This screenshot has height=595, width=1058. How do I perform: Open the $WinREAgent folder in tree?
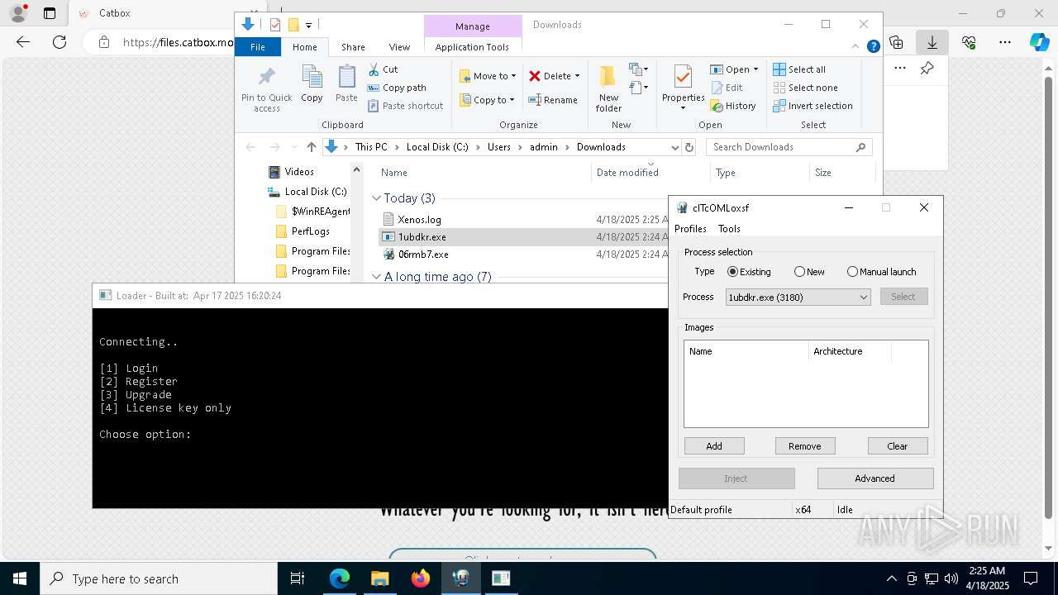321,212
